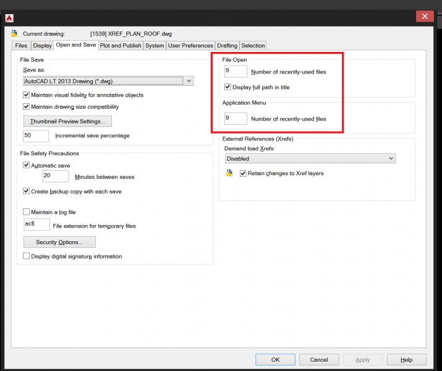Image resolution: width=442 pixels, height=371 pixels.
Task: Toggle Maintain visual fidelity for annotative objects
Action: point(26,95)
